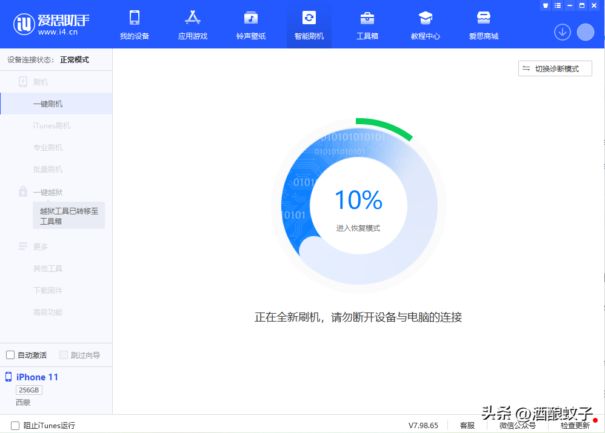The image size is (605, 433).
Task: Click the iPhone 11 device icon
Action: pos(8,377)
